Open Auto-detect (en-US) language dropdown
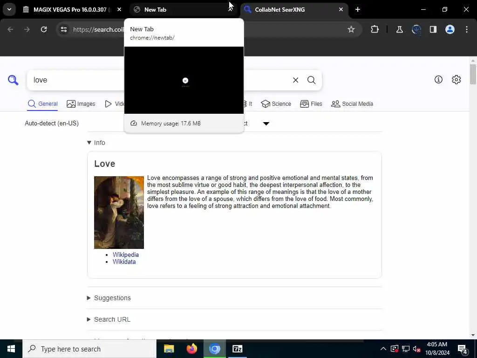The width and height of the screenshot is (477, 358). pyautogui.click(x=52, y=123)
